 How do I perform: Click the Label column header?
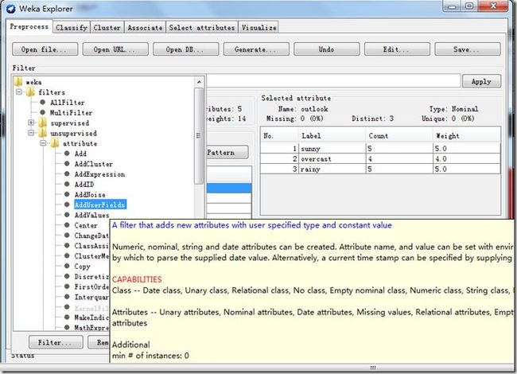tap(332, 135)
